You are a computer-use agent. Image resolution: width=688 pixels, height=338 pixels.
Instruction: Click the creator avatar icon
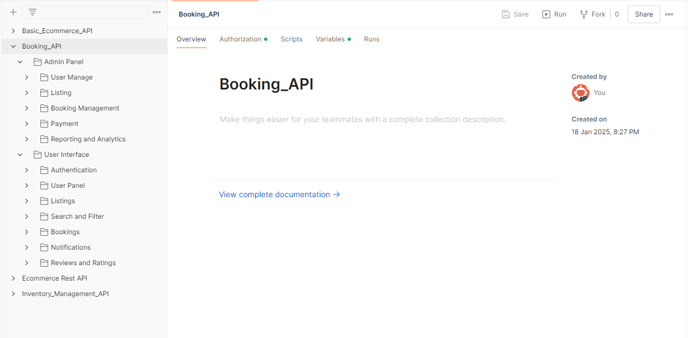tap(580, 93)
